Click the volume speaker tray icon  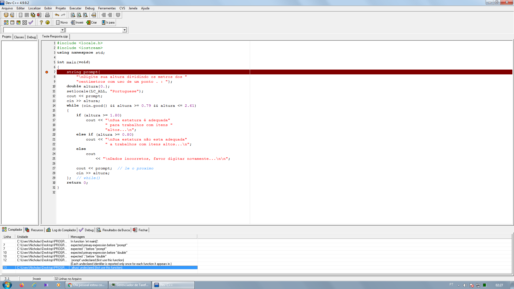[x=465, y=285]
